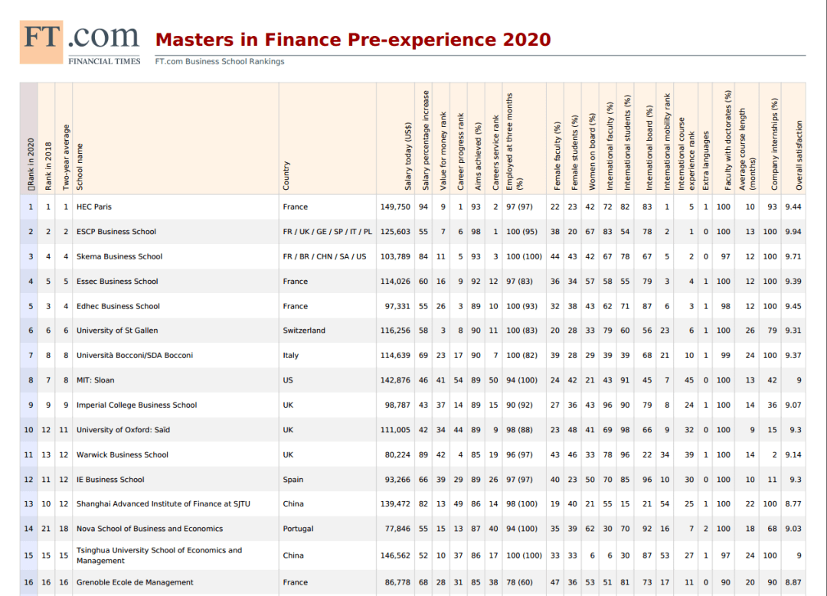
Task: Select the overall satisfaction value '9.94'
Action: [x=793, y=231]
